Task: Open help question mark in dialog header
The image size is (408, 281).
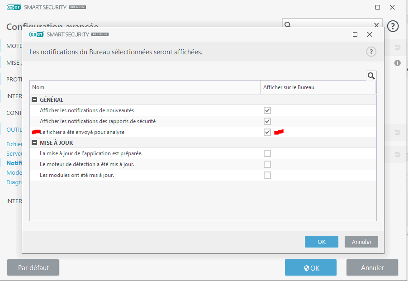Action: point(371,52)
